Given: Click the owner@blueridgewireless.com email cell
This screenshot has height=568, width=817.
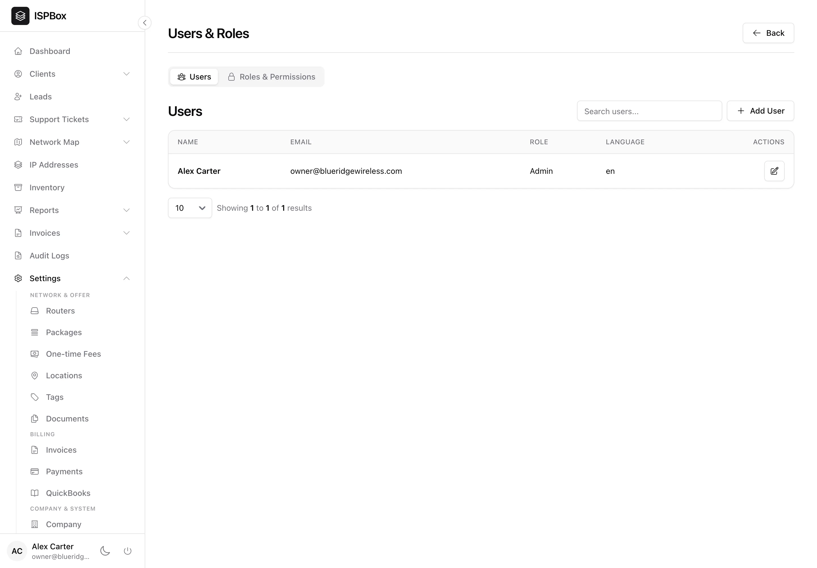Looking at the screenshot, I should coord(346,171).
